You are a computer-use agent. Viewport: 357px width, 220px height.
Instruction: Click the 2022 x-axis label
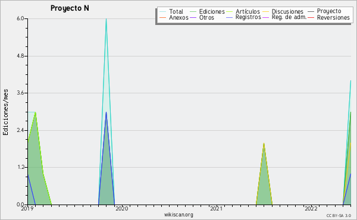pyautogui.click(x=311, y=208)
